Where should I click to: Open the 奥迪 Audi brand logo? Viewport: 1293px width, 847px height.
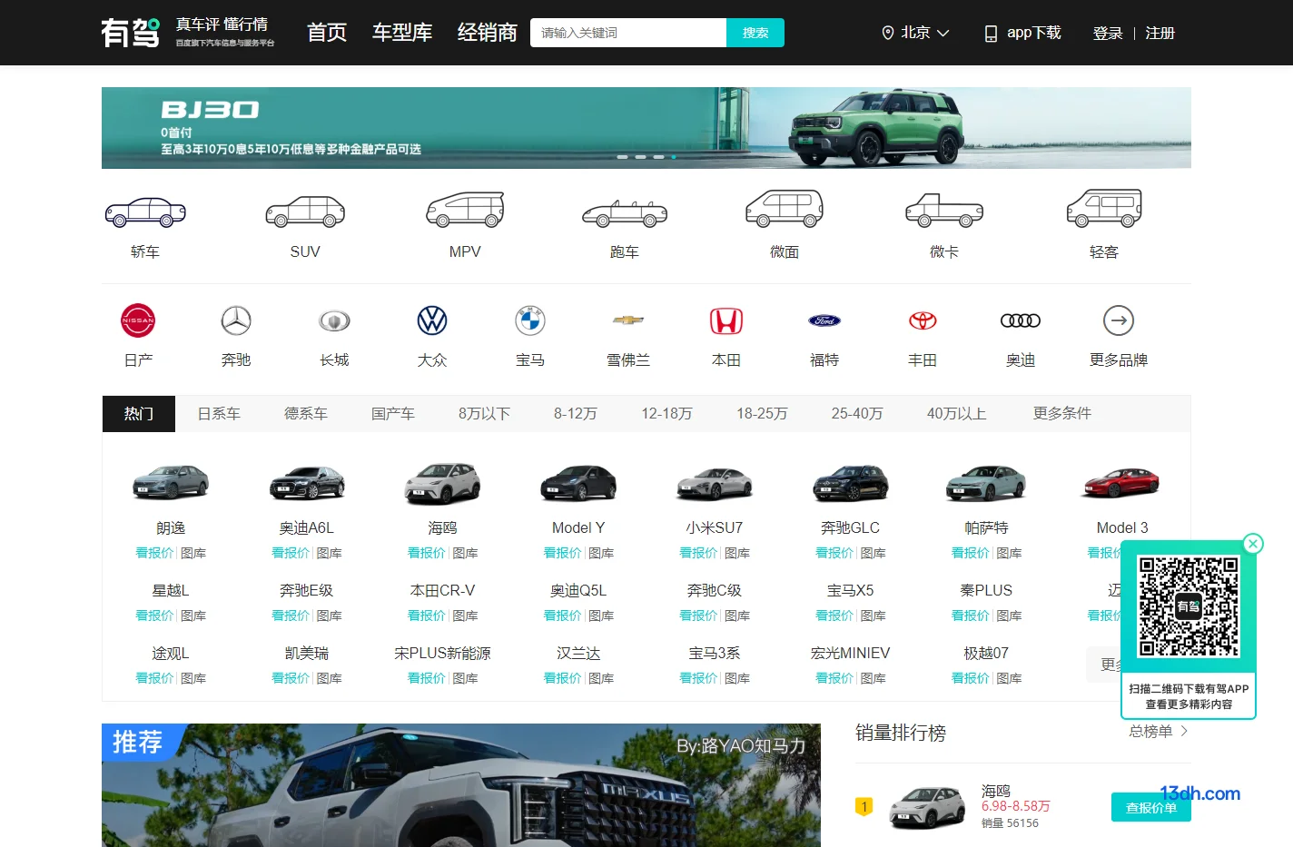1021,320
